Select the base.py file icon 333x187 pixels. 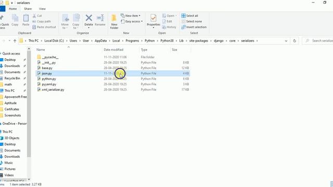pos(39,68)
